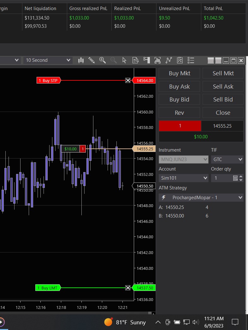
Task: Open the order quantity calculator icon
Action: (x=235, y=178)
